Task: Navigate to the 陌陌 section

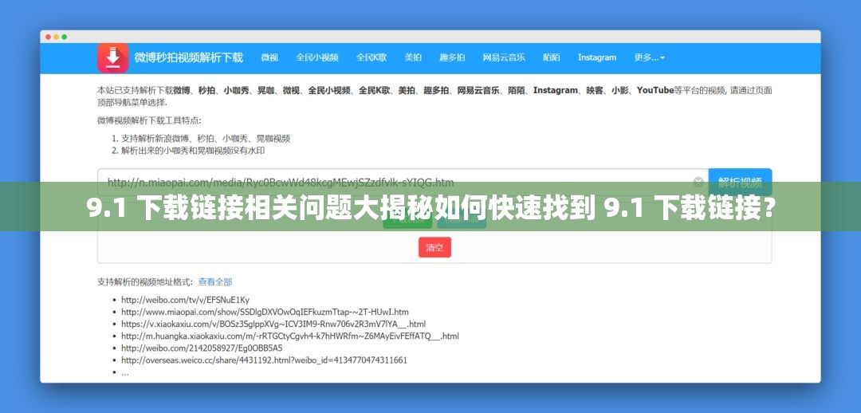Action: tap(552, 57)
